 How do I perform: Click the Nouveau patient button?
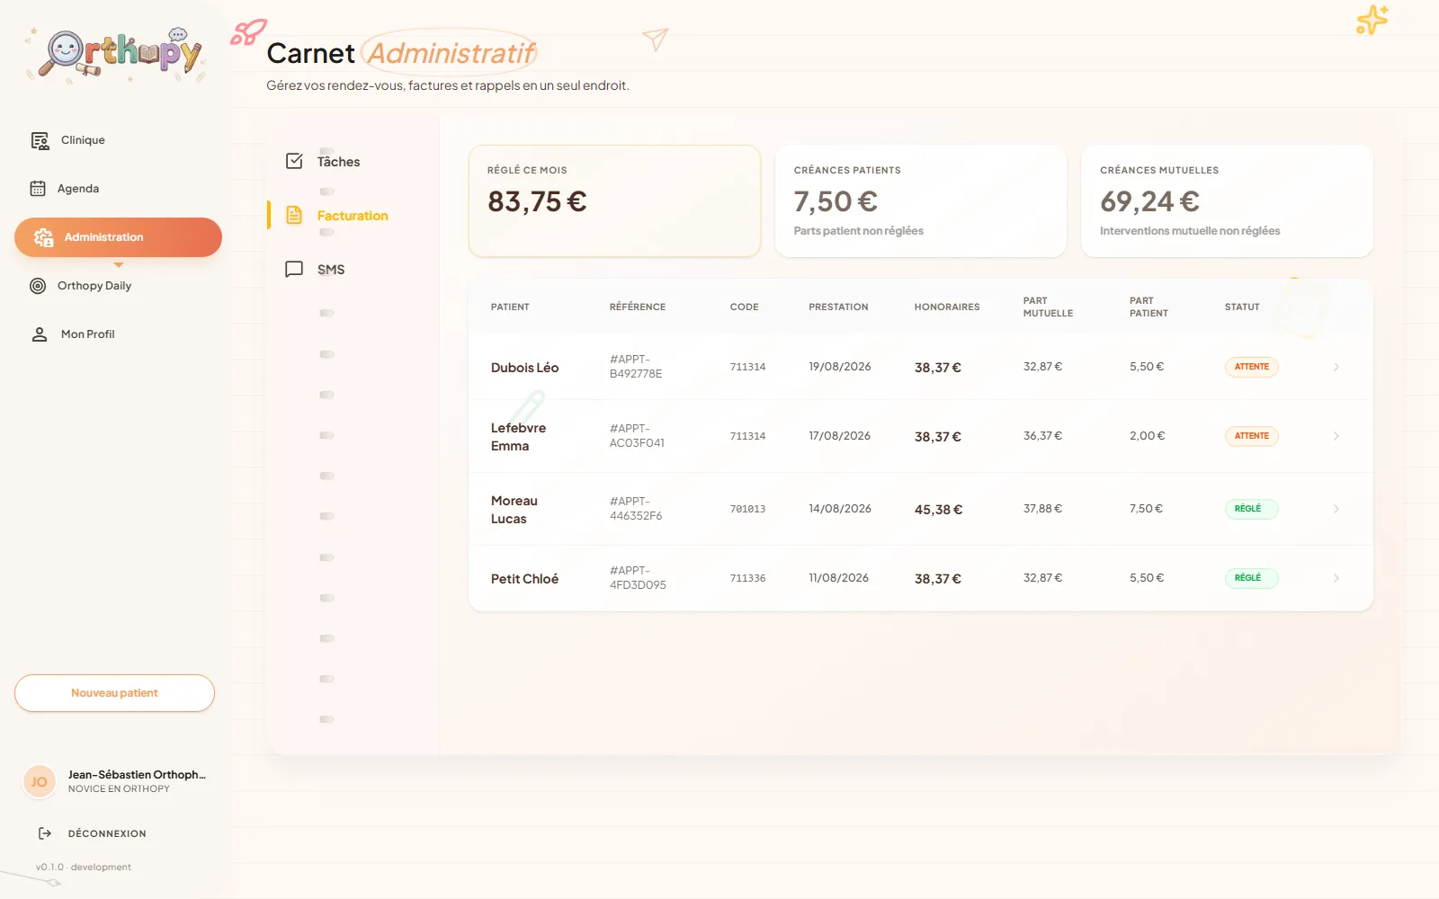pyautogui.click(x=114, y=693)
